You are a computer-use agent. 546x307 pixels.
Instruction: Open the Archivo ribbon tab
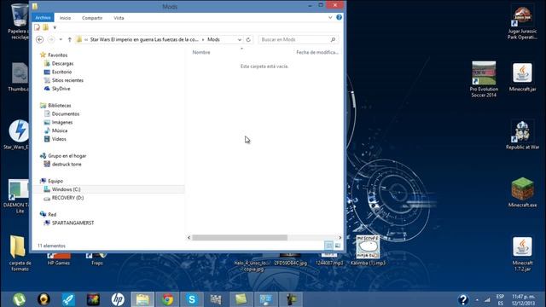(x=43, y=17)
